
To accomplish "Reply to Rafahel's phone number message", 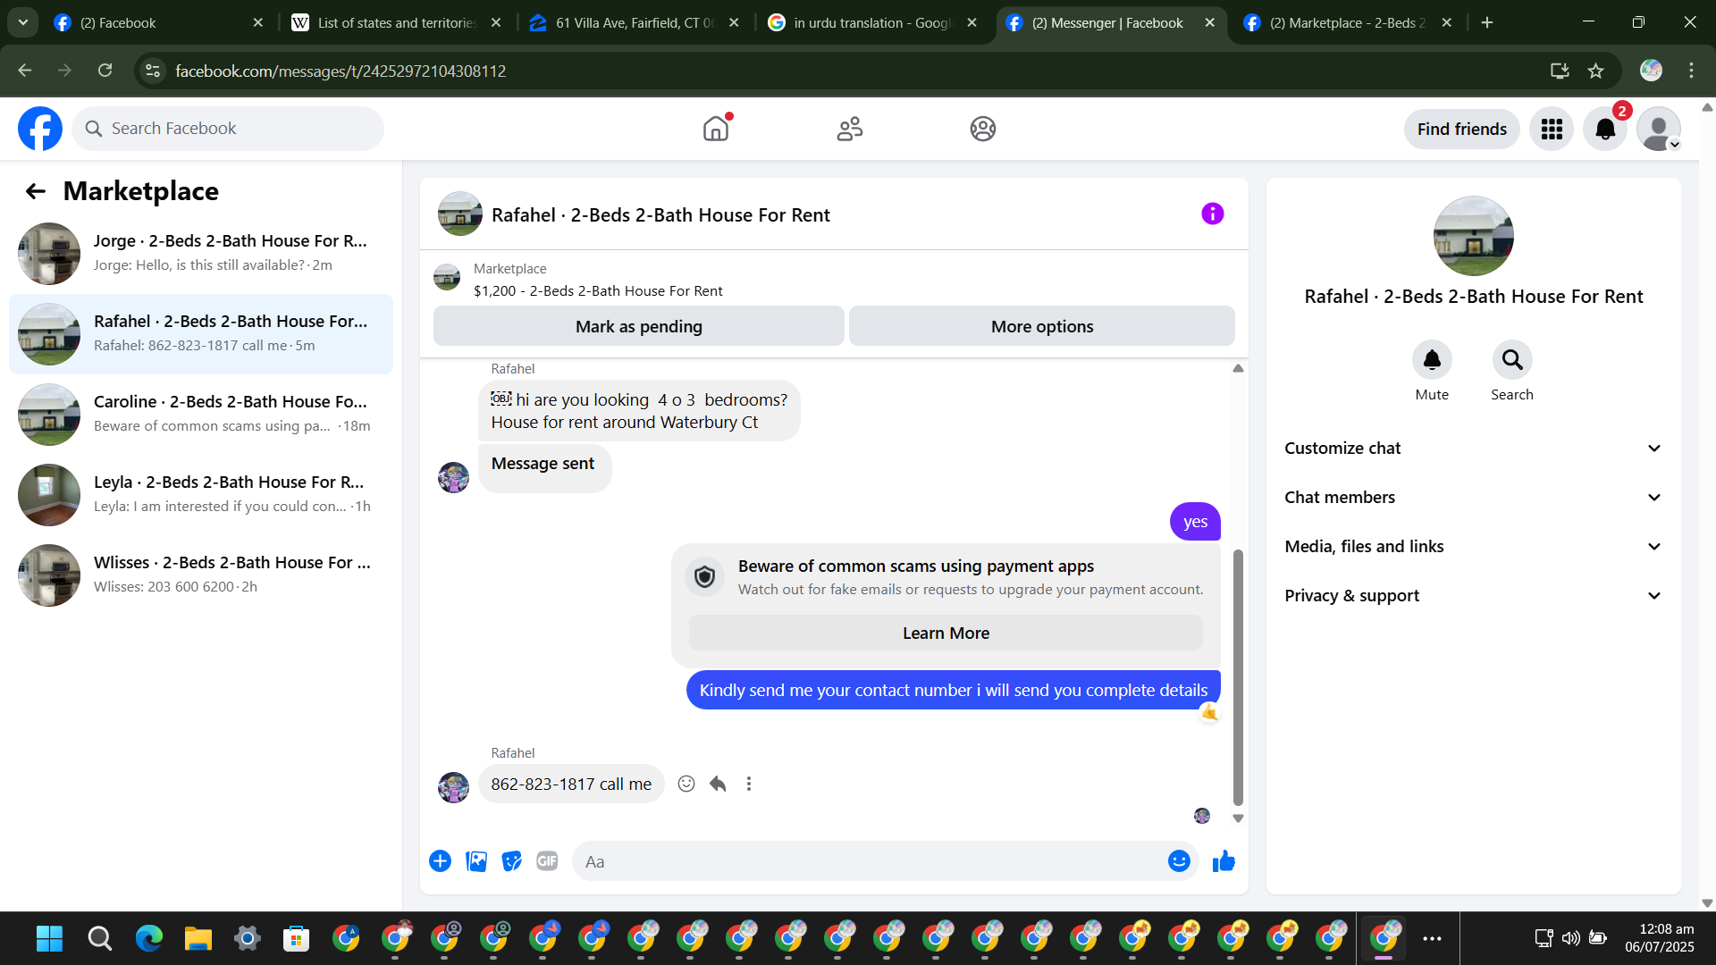I will pos(718,785).
